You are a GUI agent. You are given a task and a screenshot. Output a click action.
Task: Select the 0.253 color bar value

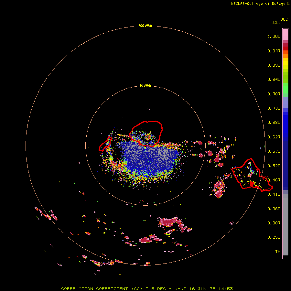tap(274, 237)
